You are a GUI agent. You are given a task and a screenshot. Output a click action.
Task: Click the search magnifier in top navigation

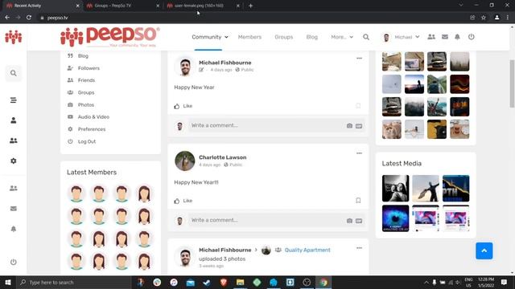[x=366, y=37]
